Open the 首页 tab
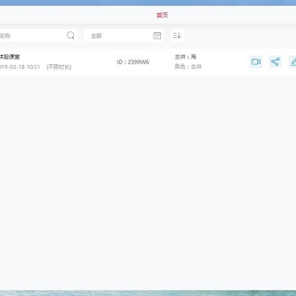The width and height of the screenshot is (296, 296). pos(162,16)
